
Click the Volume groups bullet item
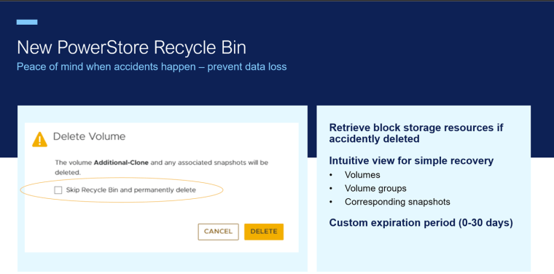point(375,189)
